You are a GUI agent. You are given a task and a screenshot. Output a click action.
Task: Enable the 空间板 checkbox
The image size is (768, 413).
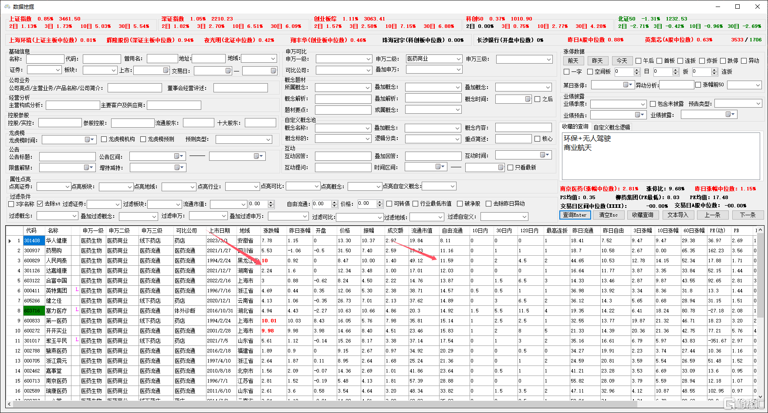coord(590,71)
